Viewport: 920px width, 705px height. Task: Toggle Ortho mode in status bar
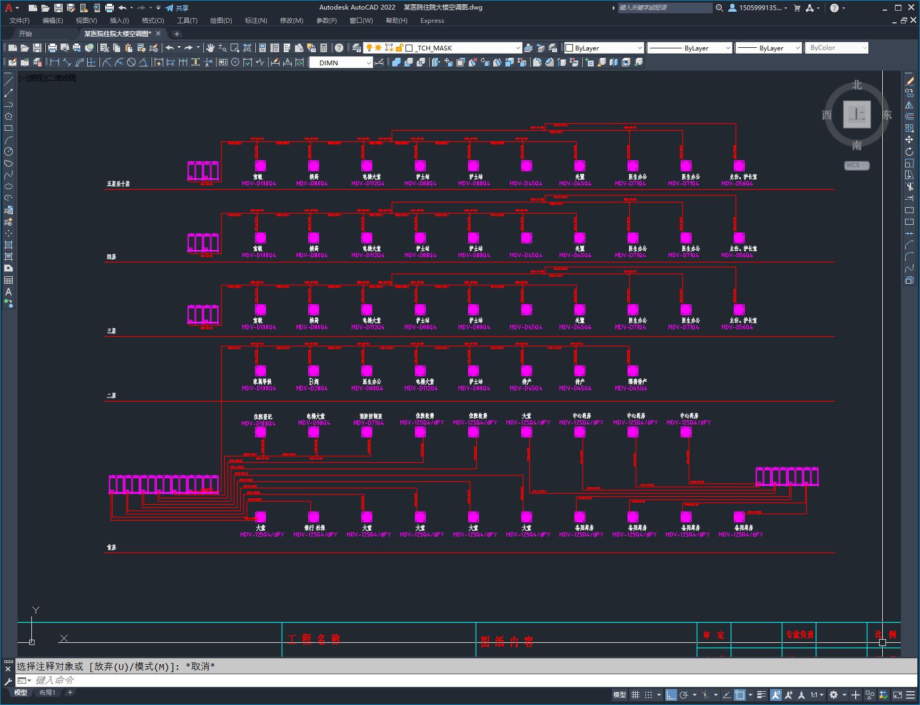tap(671, 694)
